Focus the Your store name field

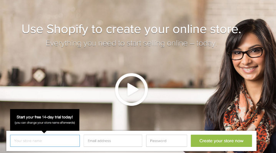(x=45, y=141)
